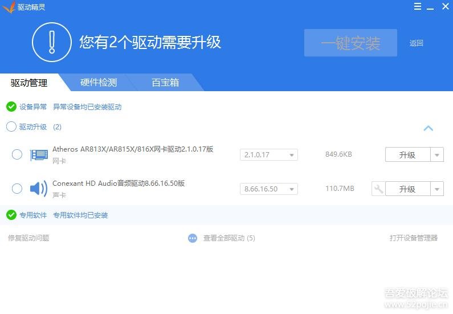The width and height of the screenshot is (453, 314).
Task: Click the green check next to 专用软件
Action: [11, 215]
